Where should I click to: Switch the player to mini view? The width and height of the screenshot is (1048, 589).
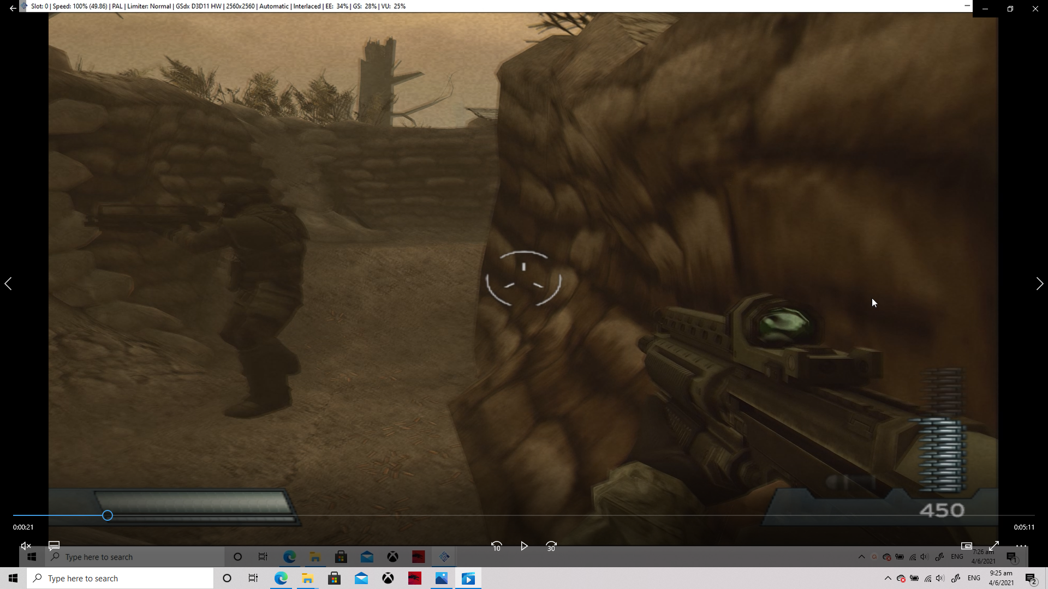point(967,546)
